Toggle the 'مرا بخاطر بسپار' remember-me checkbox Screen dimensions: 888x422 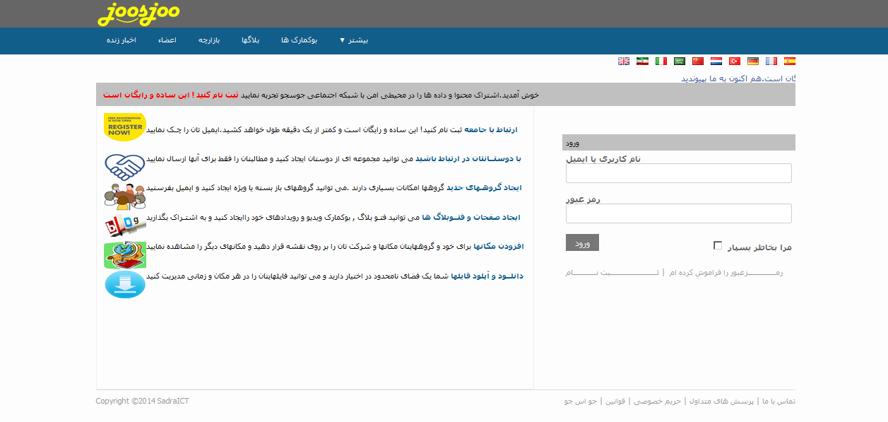pyautogui.click(x=718, y=246)
